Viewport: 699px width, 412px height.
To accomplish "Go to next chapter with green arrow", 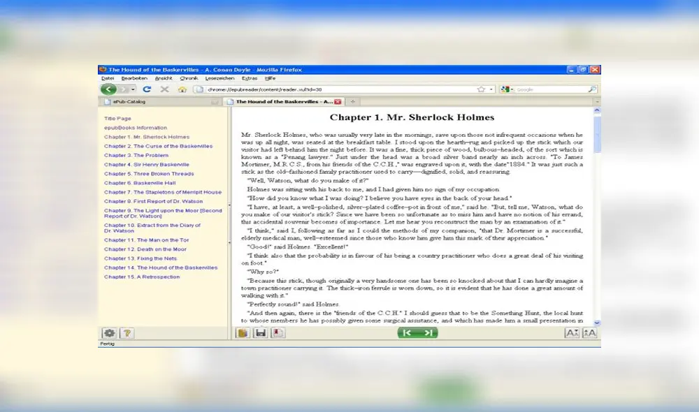I will [x=428, y=333].
